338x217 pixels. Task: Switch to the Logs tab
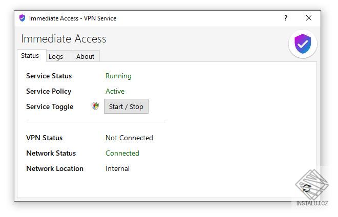tap(56, 57)
